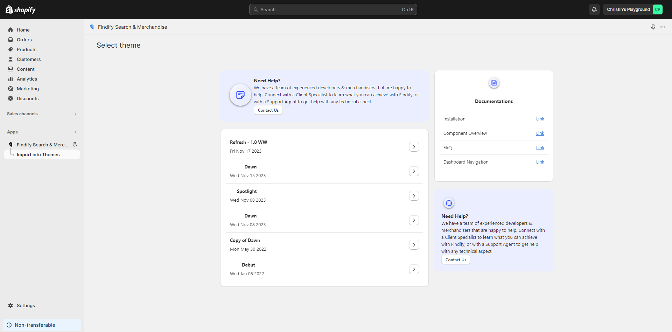
Task: Open the Component Overview link
Action: pos(540,133)
